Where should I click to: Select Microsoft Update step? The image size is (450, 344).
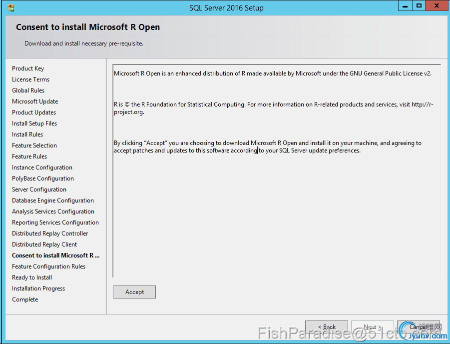35,101
